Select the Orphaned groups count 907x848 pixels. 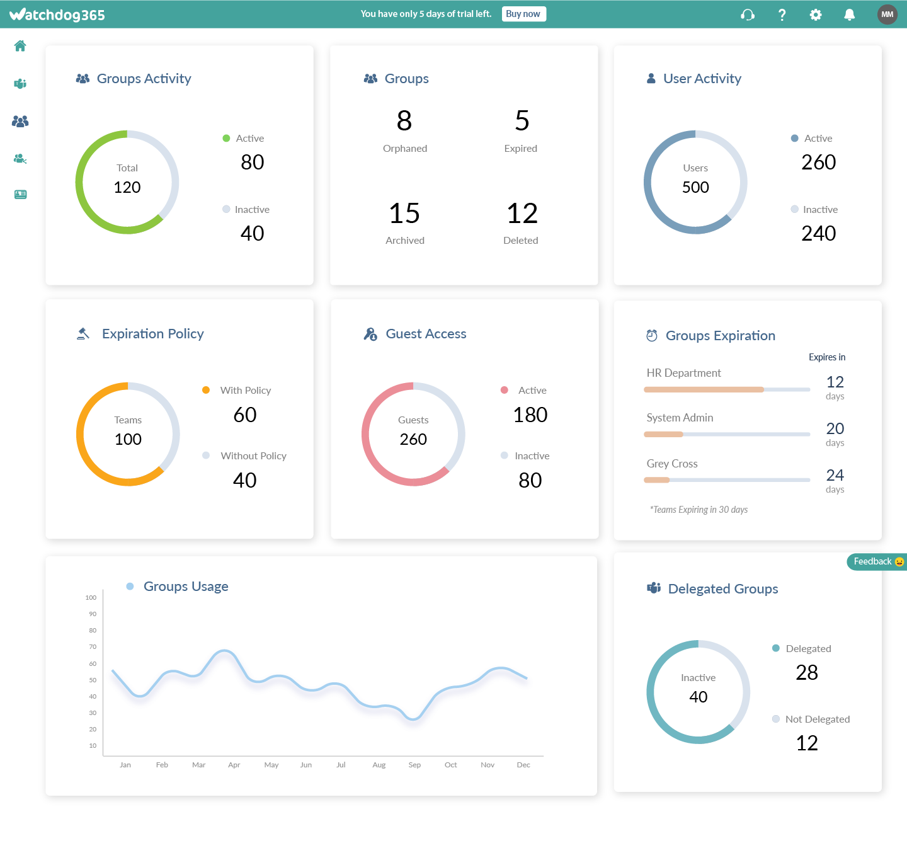tap(404, 121)
